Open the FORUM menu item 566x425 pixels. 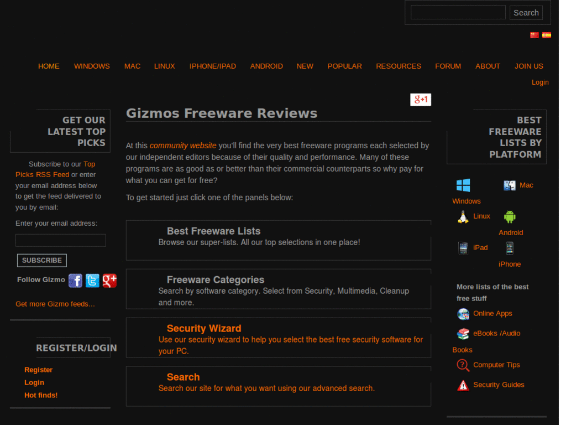[x=448, y=66]
